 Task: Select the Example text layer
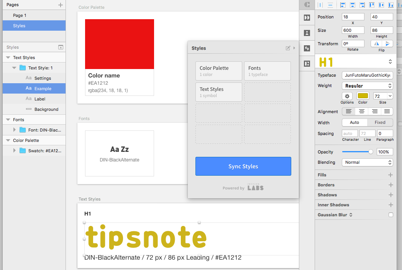[x=34, y=88]
